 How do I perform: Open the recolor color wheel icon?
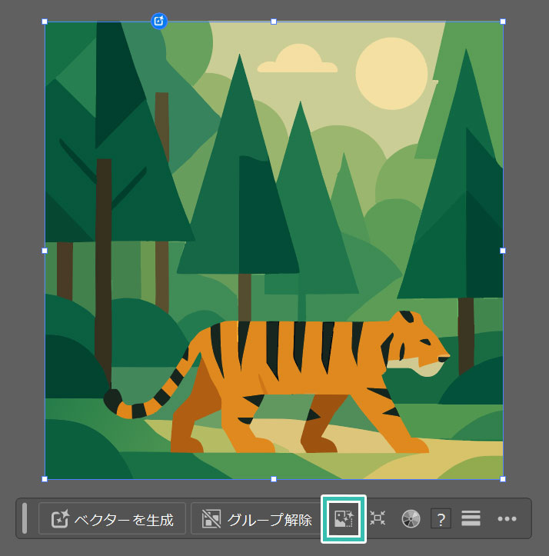point(411,519)
